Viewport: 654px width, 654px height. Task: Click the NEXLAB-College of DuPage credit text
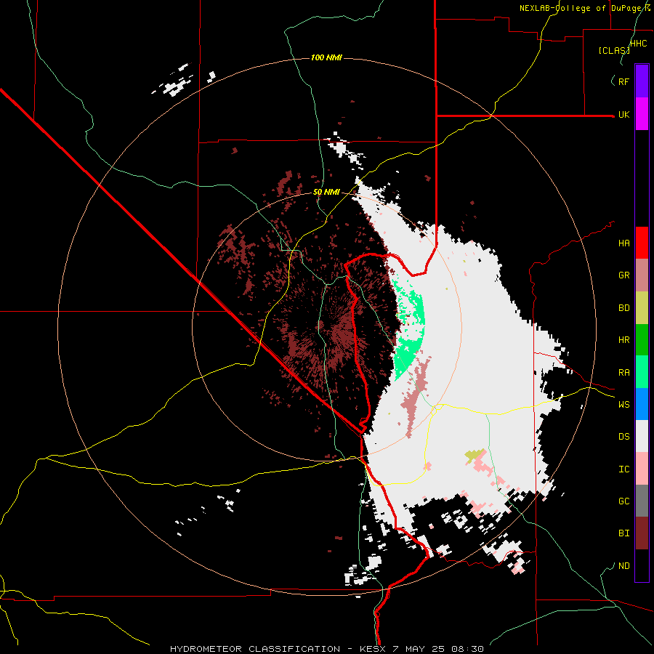click(585, 8)
